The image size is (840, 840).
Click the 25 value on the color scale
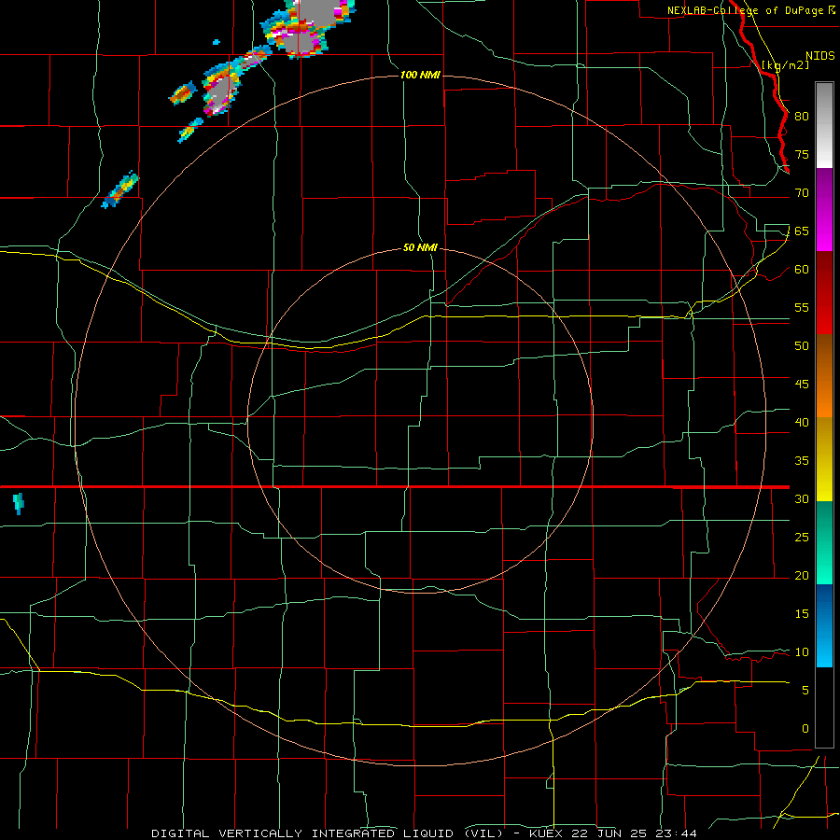pos(802,537)
